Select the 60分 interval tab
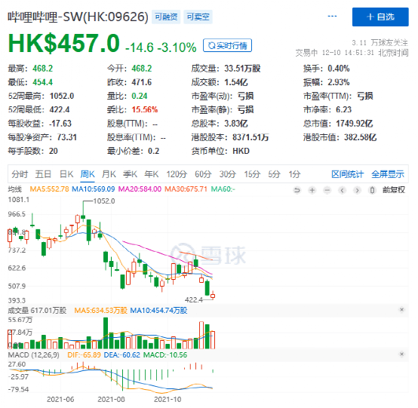The height and width of the screenshot is (408, 418). pos(203,174)
